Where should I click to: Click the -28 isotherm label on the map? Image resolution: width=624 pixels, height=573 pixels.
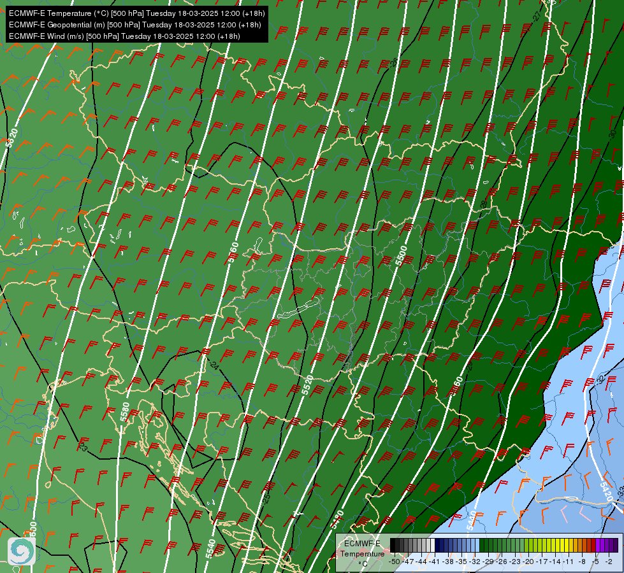tap(483, 206)
